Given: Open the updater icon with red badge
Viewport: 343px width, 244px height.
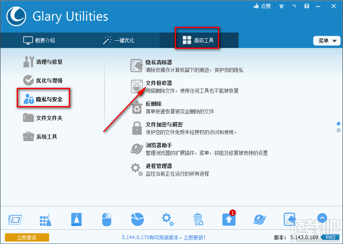Looking at the screenshot, I should click(x=229, y=219).
